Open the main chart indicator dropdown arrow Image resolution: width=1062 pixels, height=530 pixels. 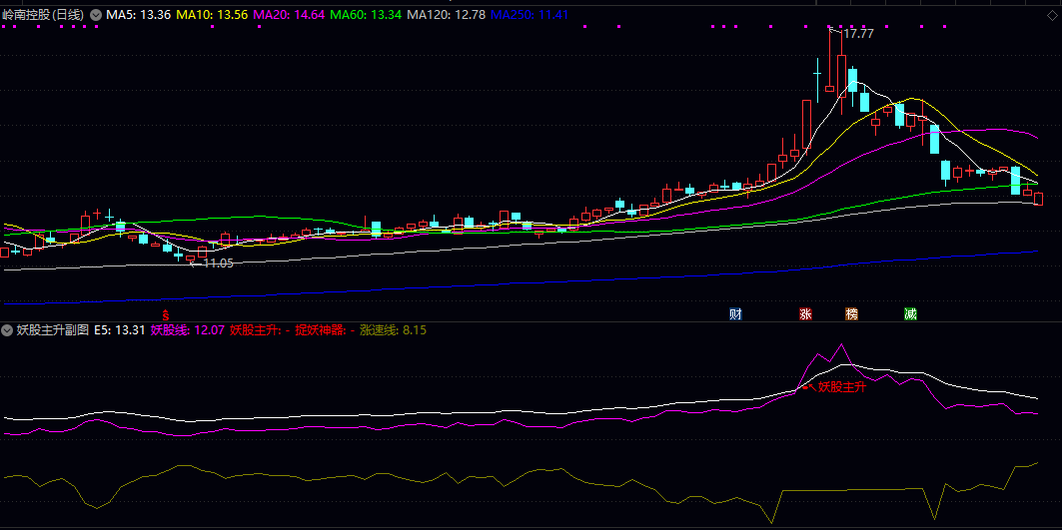coord(96,15)
